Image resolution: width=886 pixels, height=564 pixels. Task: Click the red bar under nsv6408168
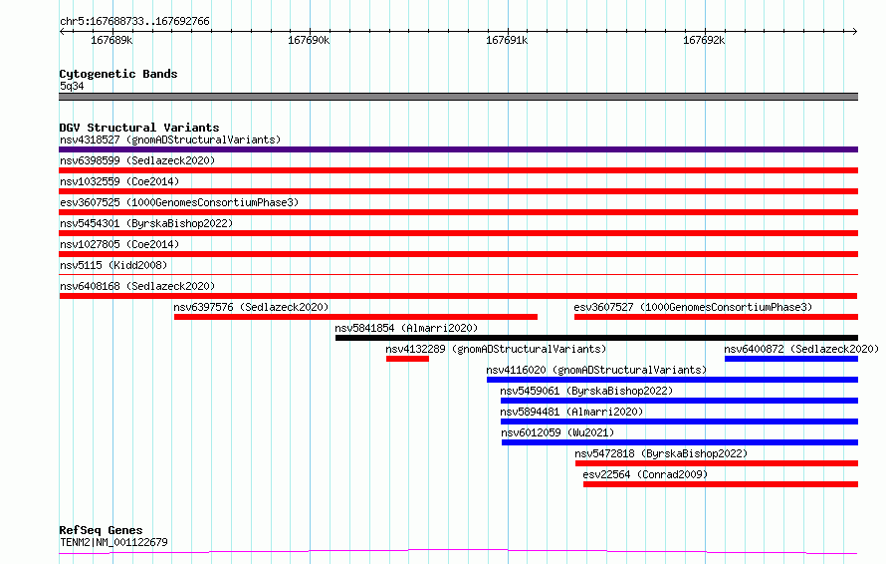[x=458, y=296]
